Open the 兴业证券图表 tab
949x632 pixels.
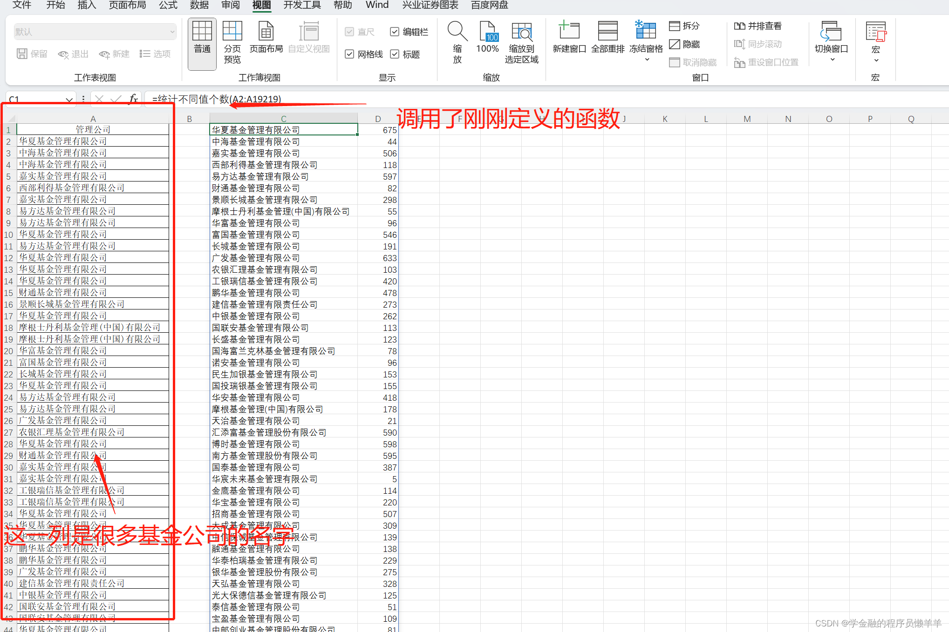click(x=430, y=5)
